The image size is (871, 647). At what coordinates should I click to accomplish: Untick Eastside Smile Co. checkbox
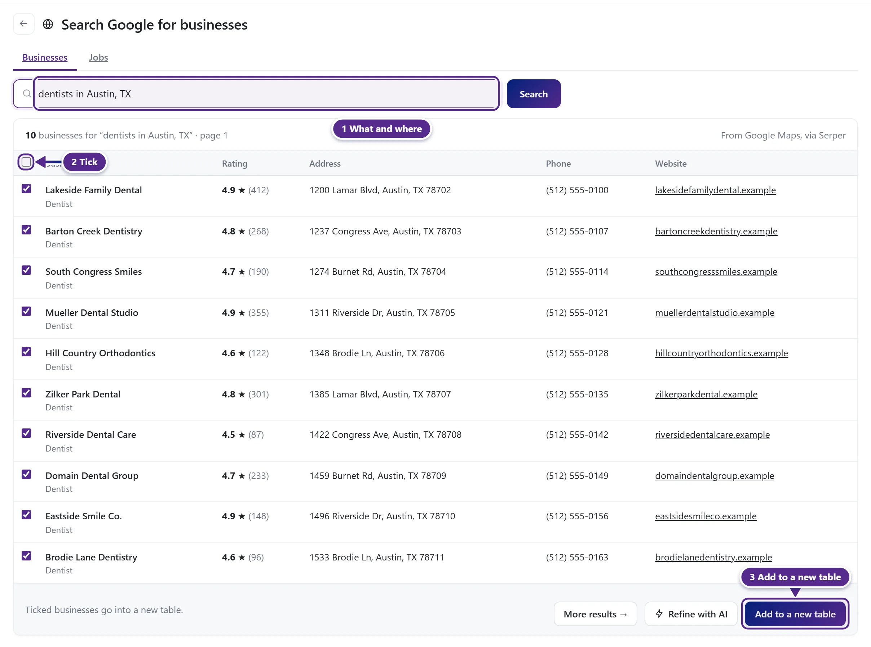[26, 515]
